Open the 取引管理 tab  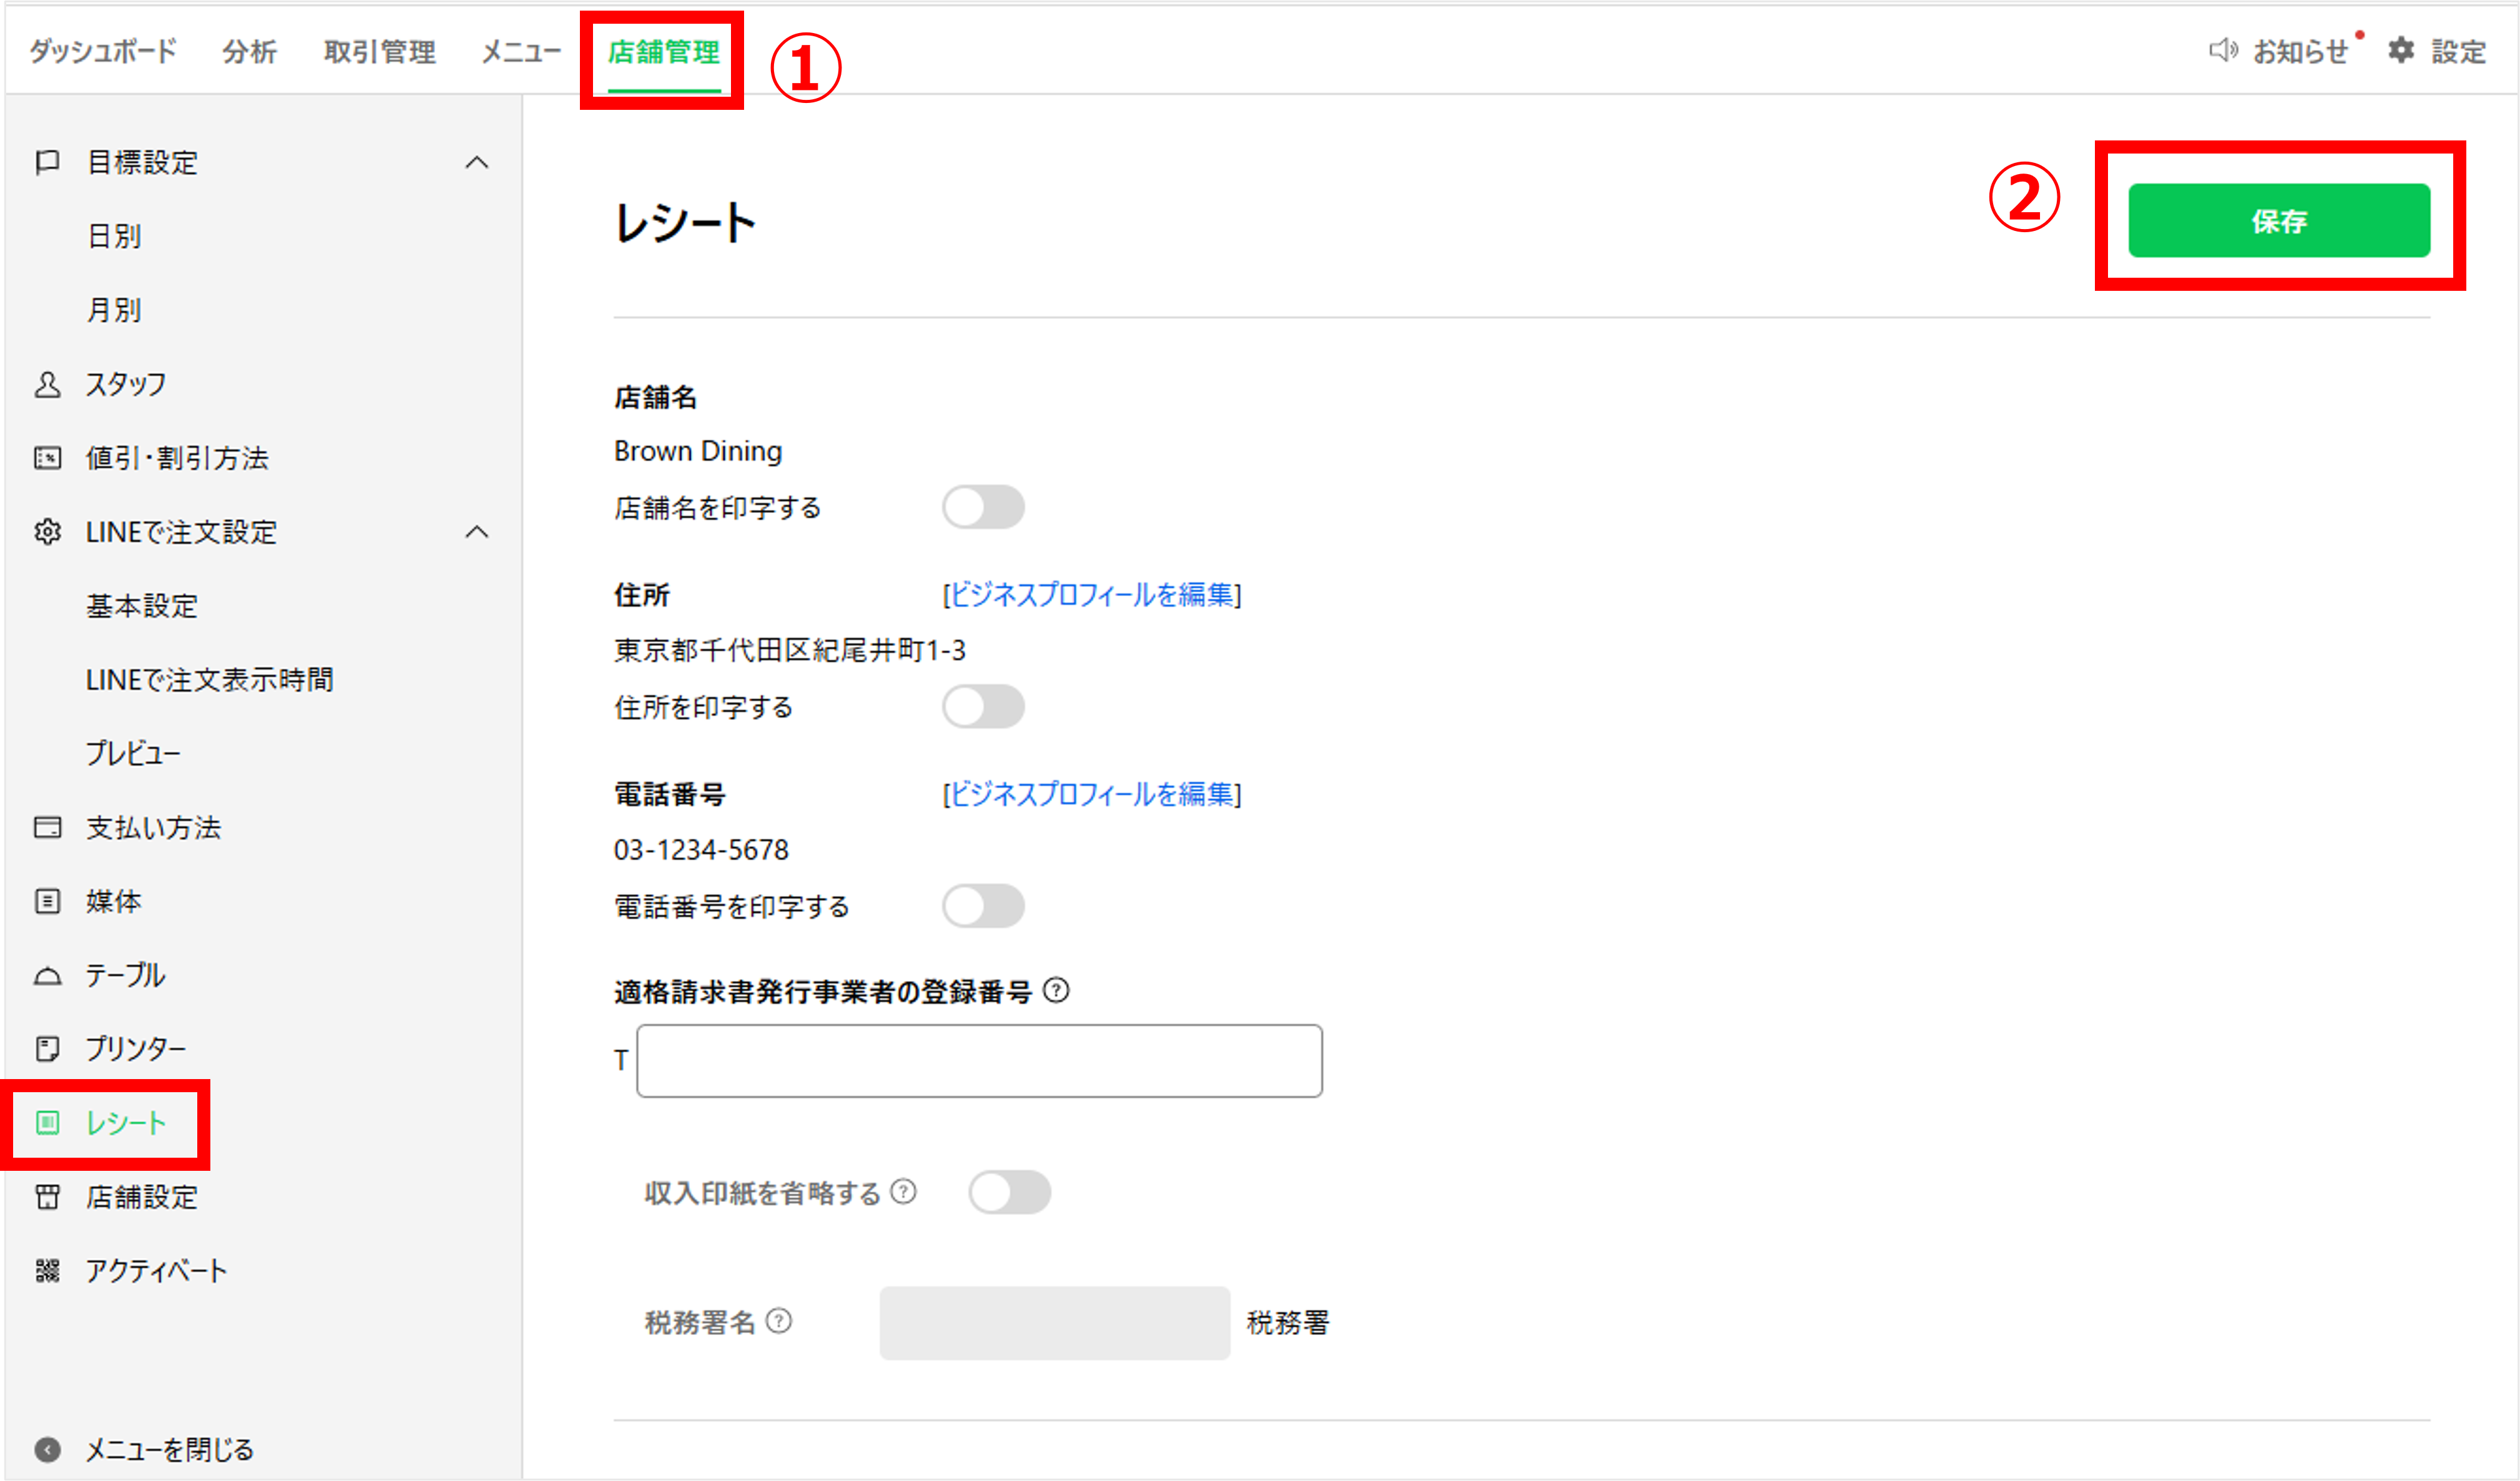380,51
